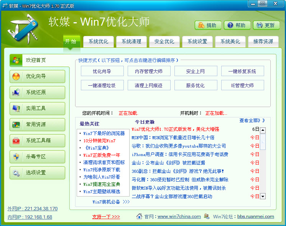This screenshot has height=226, width=286.
Task: Click the coin icon on 捐助 button
Action: [x=201, y=25]
